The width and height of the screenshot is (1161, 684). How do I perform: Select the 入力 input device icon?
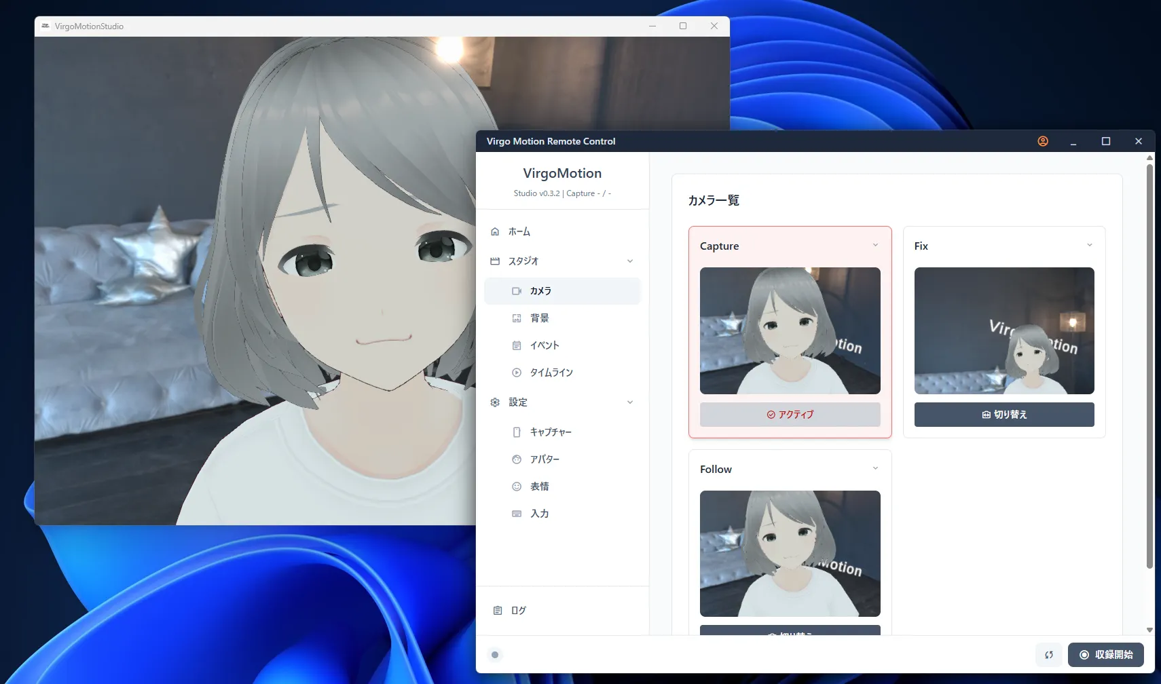(x=517, y=513)
